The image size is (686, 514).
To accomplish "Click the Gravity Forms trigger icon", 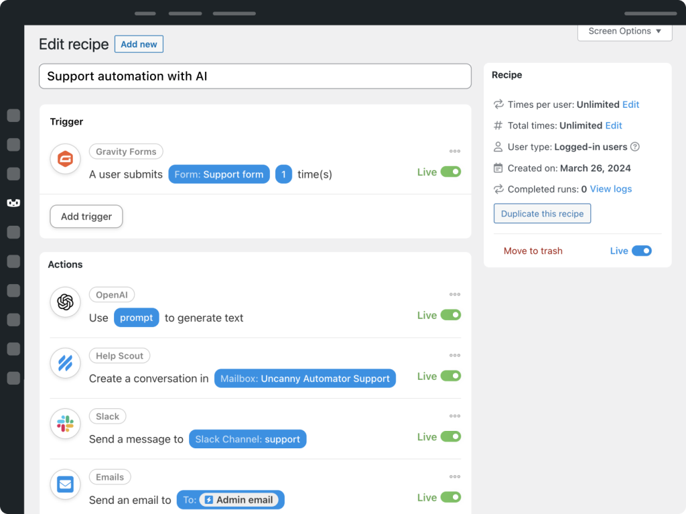I will click(x=65, y=159).
